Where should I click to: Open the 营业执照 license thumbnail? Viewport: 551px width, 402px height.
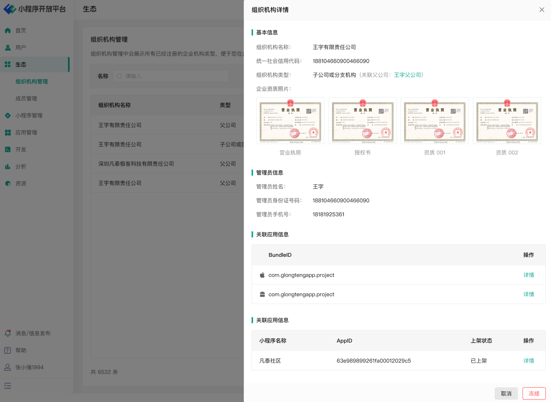pyautogui.click(x=290, y=121)
